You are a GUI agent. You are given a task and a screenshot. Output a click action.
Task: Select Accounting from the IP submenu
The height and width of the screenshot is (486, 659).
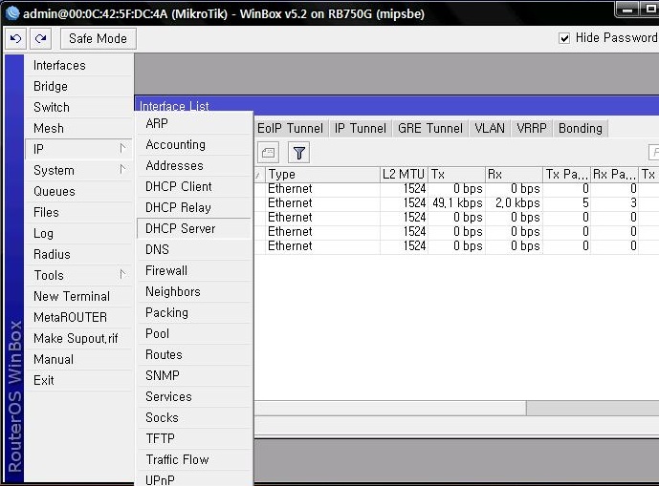click(x=194, y=144)
